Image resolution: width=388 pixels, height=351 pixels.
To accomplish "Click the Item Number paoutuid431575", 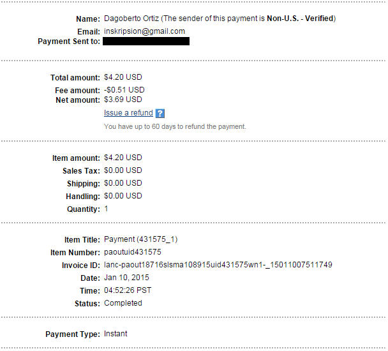I will click(133, 252).
